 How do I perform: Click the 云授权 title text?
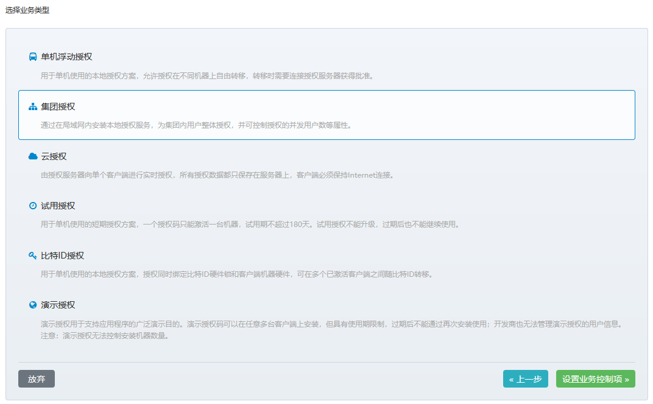55,156
